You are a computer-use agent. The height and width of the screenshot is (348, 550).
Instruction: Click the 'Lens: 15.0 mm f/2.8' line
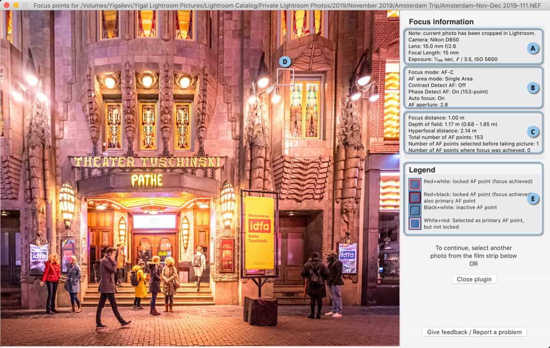tap(432, 46)
